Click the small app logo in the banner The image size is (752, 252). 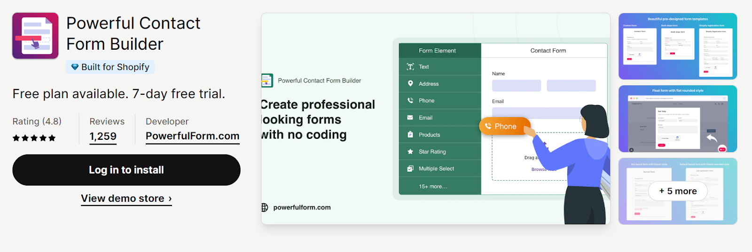coord(267,81)
